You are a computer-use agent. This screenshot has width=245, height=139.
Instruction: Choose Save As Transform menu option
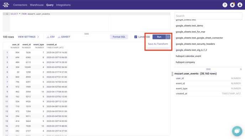[158, 44]
